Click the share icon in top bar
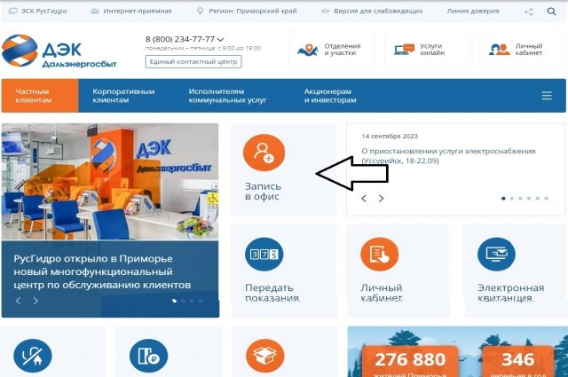This screenshot has height=377, width=568. coord(529,12)
